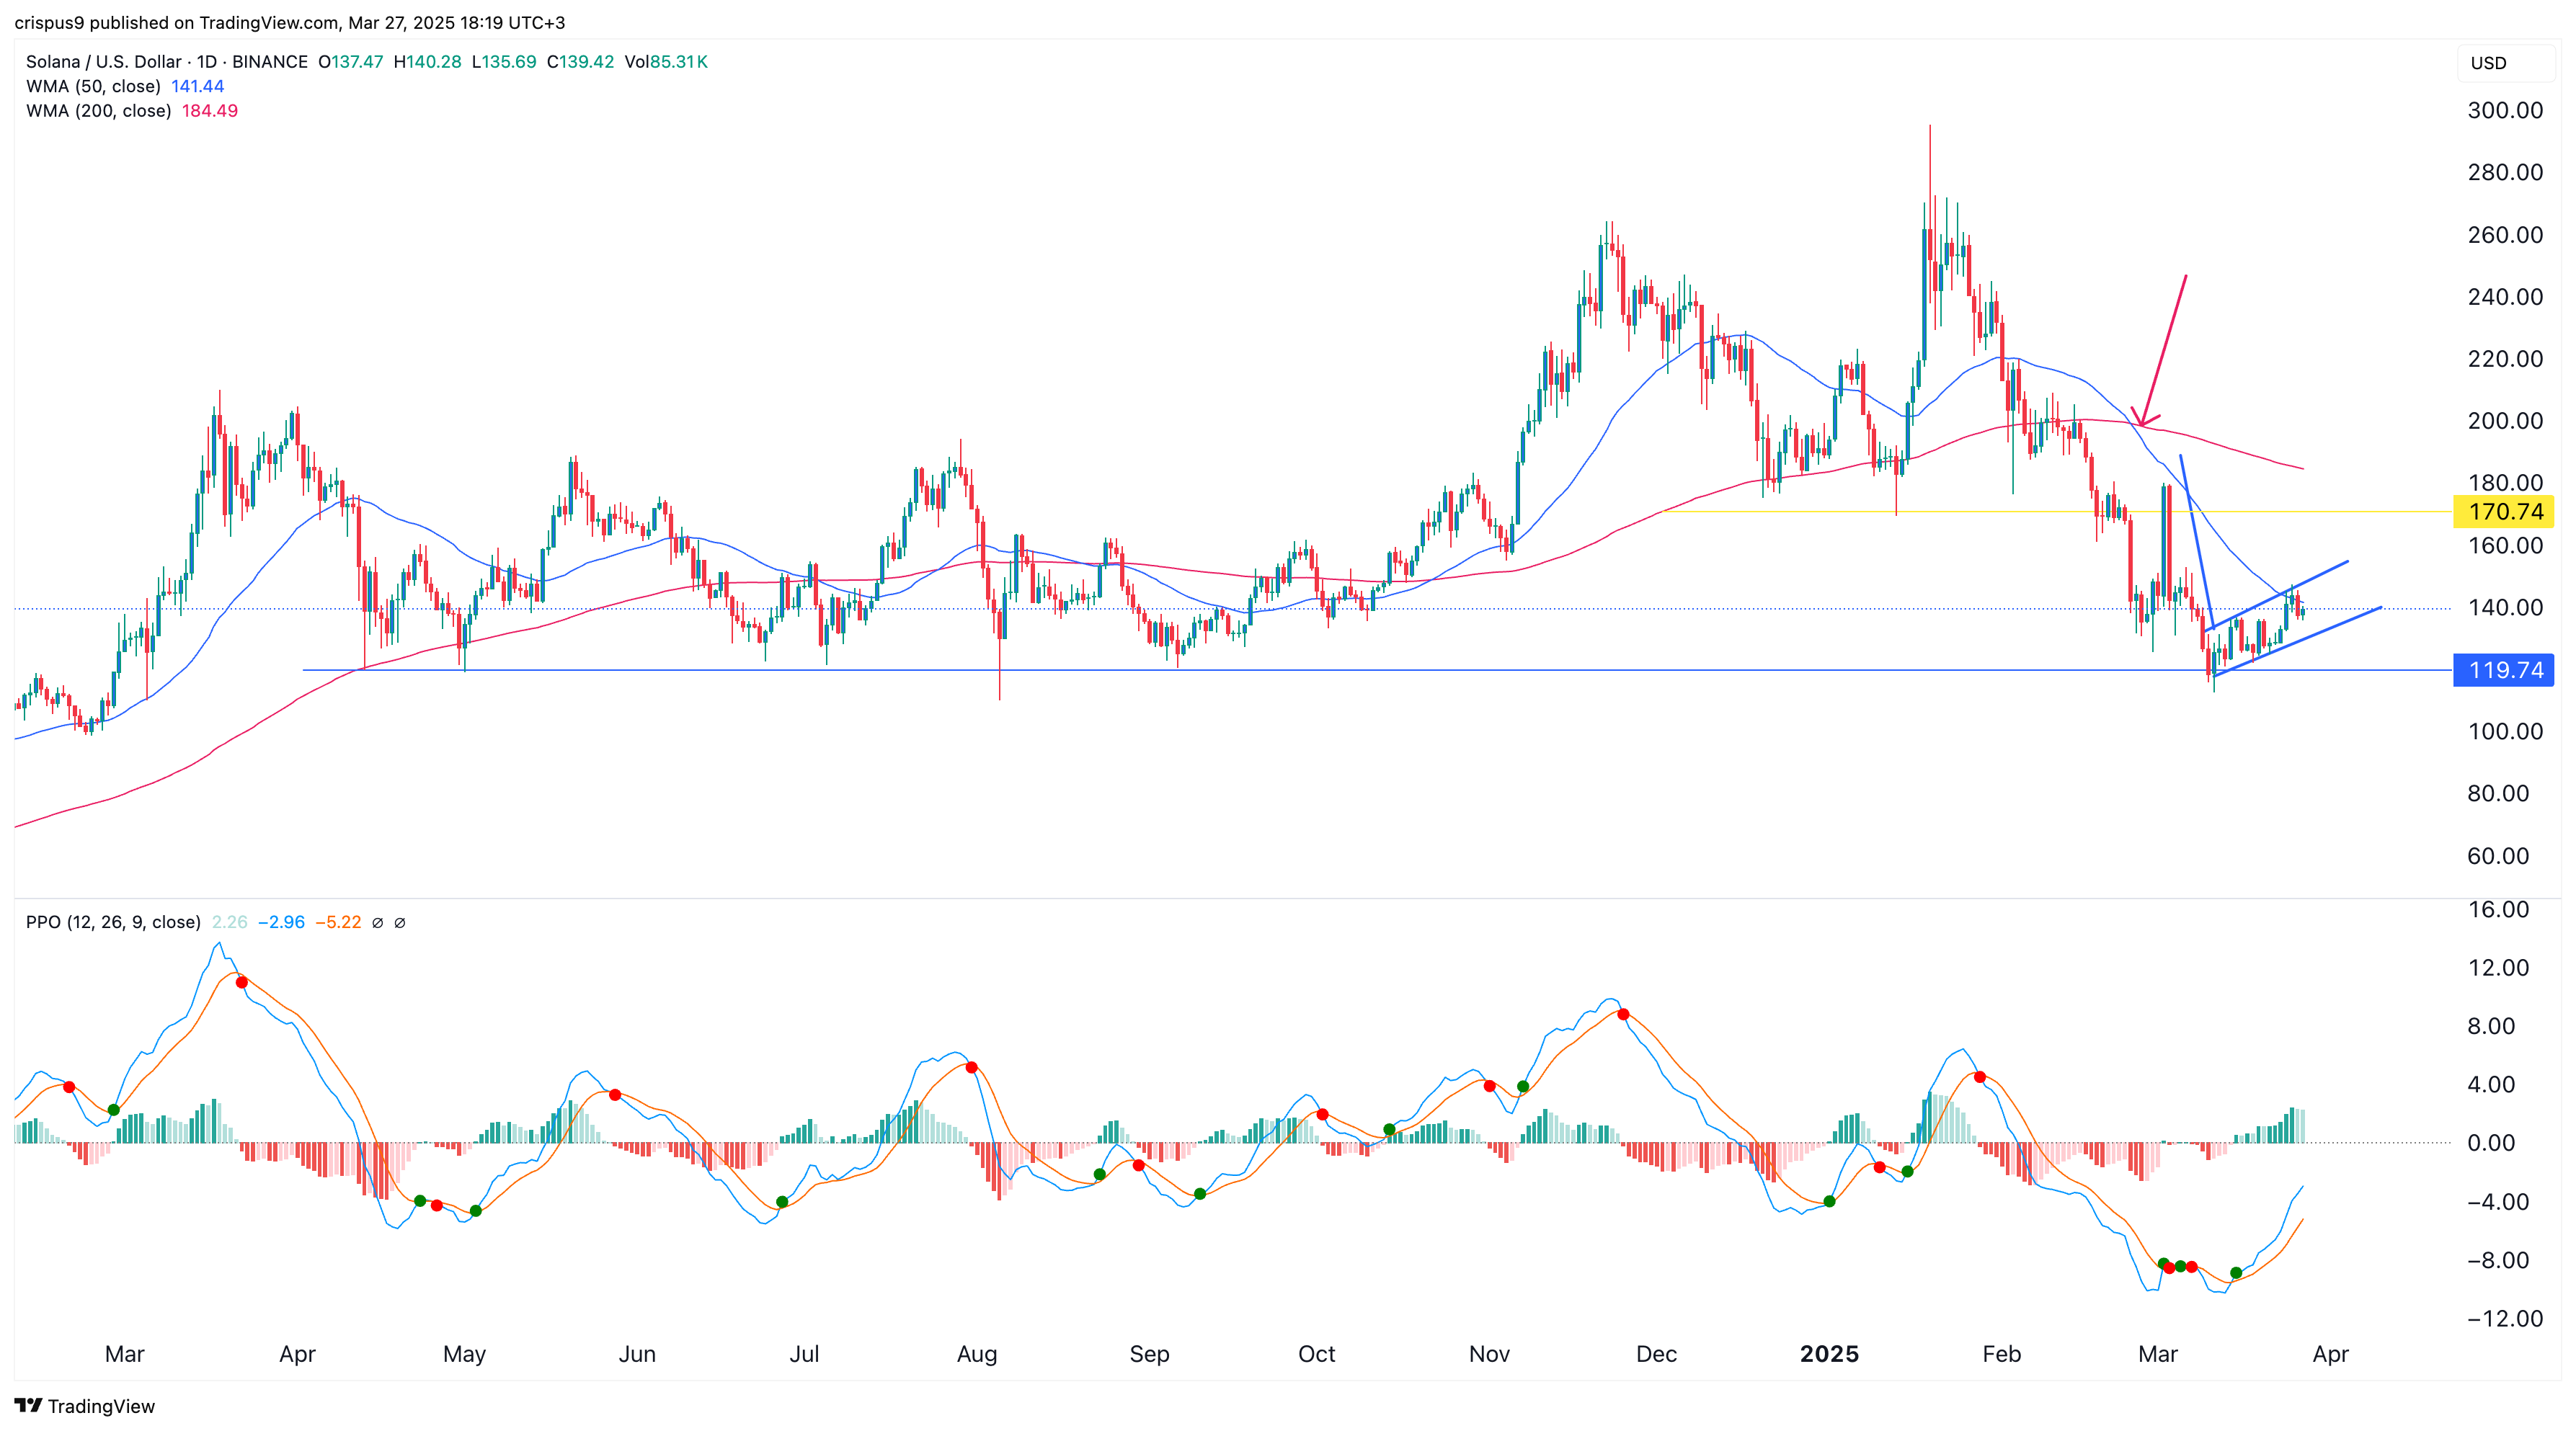This screenshot has height=1431, width=2576.
Task: Click the close price C139.42
Action: click(x=580, y=62)
